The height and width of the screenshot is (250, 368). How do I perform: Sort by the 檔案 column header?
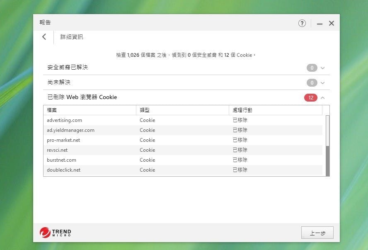pyautogui.click(x=90, y=110)
